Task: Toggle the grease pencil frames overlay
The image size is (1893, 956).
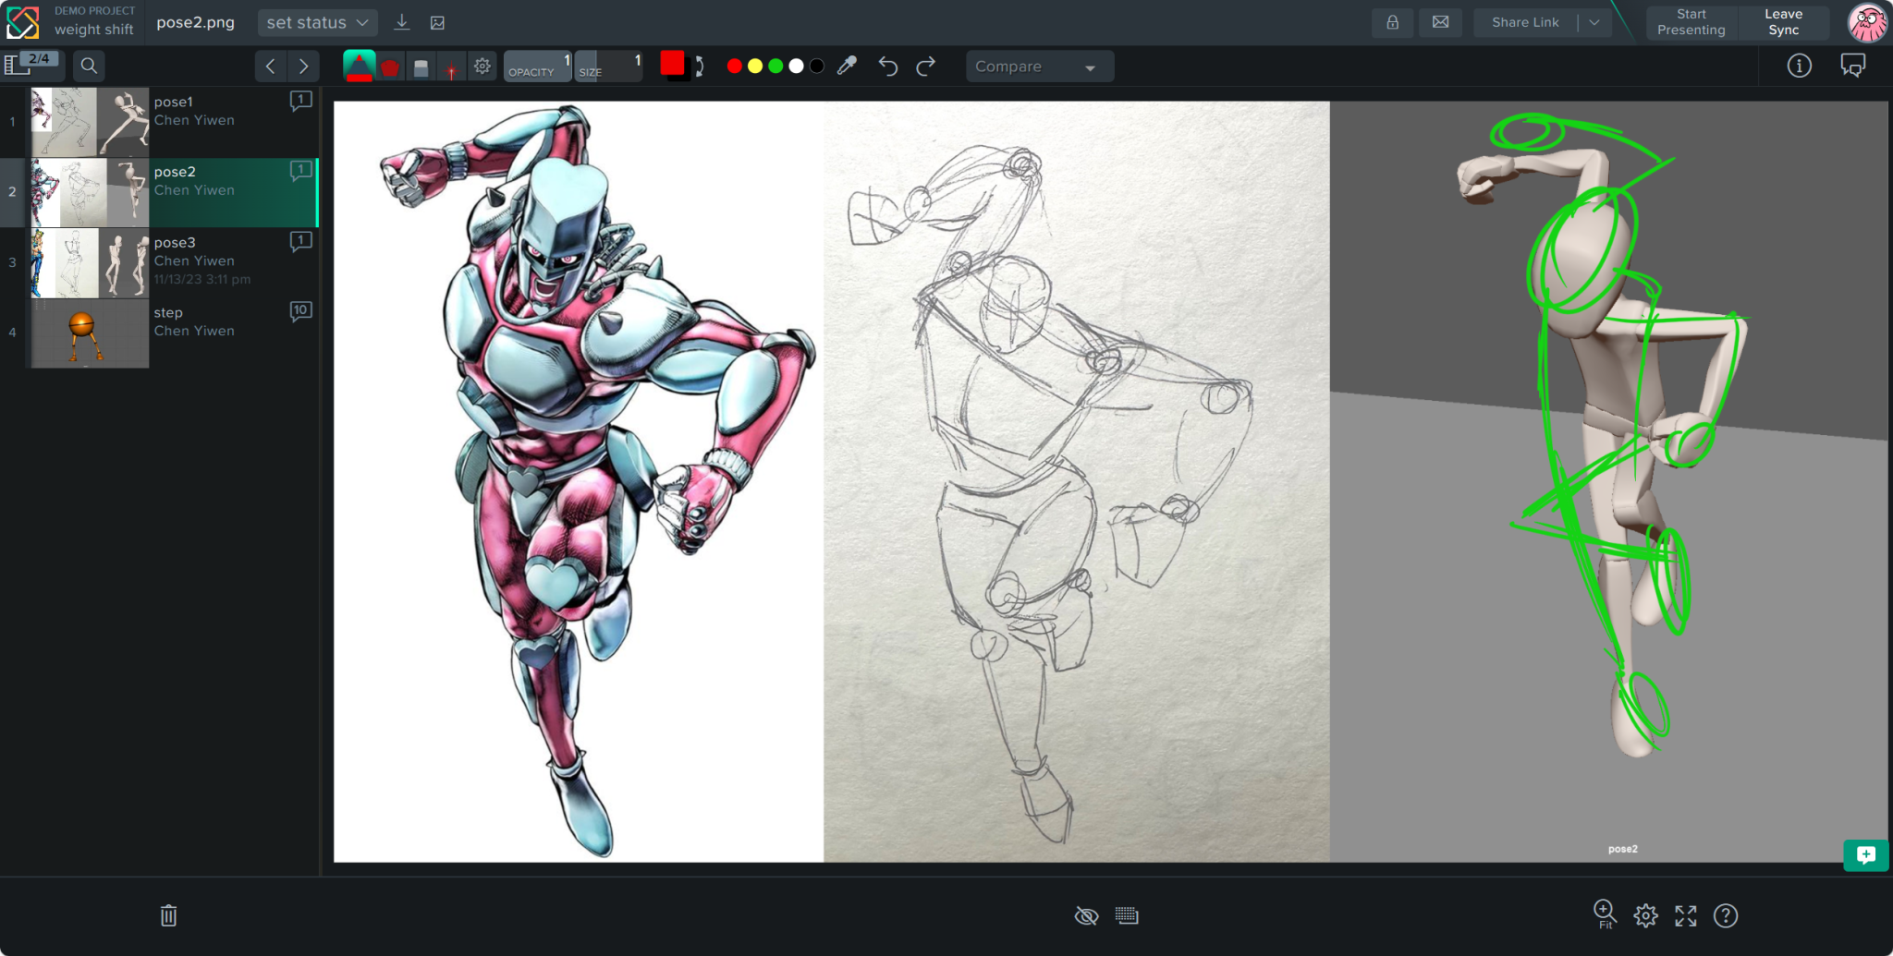Action: (1128, 915)
